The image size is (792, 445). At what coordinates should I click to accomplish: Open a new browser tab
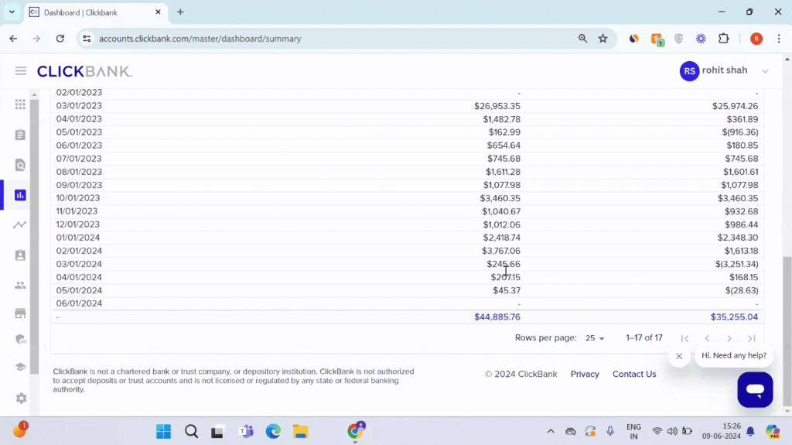pos(180,12)
